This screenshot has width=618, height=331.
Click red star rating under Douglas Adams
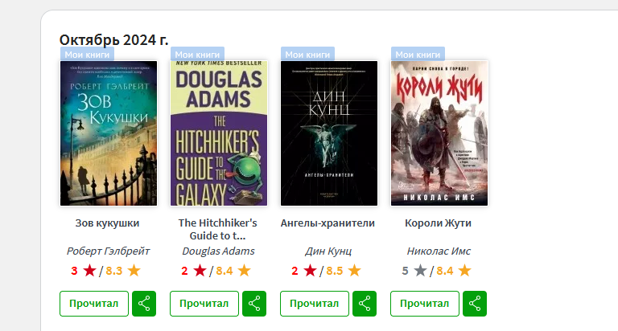(200, 271)
